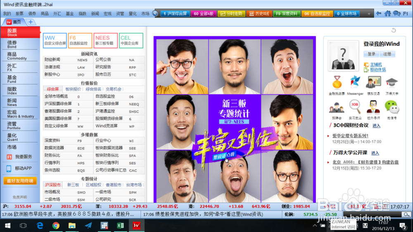Click the 60 全部A股 toolbar button
This screenshot has height=232, width=413.
[x=203, y=14]
